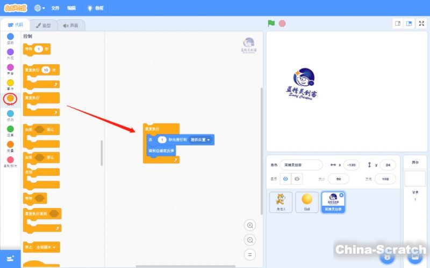The image size is (430, 268).
Task: Hide sprite using the crossed eye icon
Action: (x=297, y=178)
